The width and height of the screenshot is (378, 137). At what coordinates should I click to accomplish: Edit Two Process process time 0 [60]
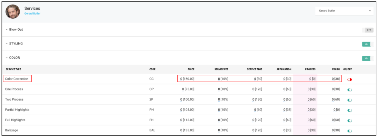pos(312,99)
